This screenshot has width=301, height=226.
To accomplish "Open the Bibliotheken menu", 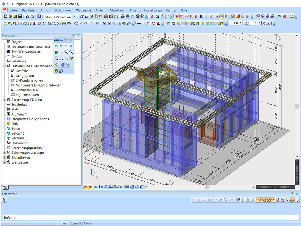I will point(63,10).
